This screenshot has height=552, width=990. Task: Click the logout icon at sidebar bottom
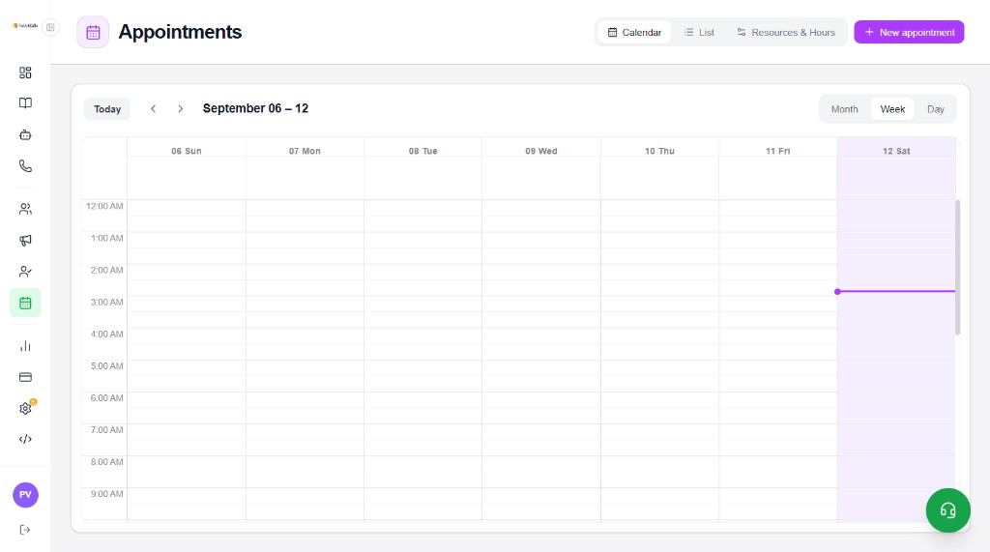coord(25,530)
